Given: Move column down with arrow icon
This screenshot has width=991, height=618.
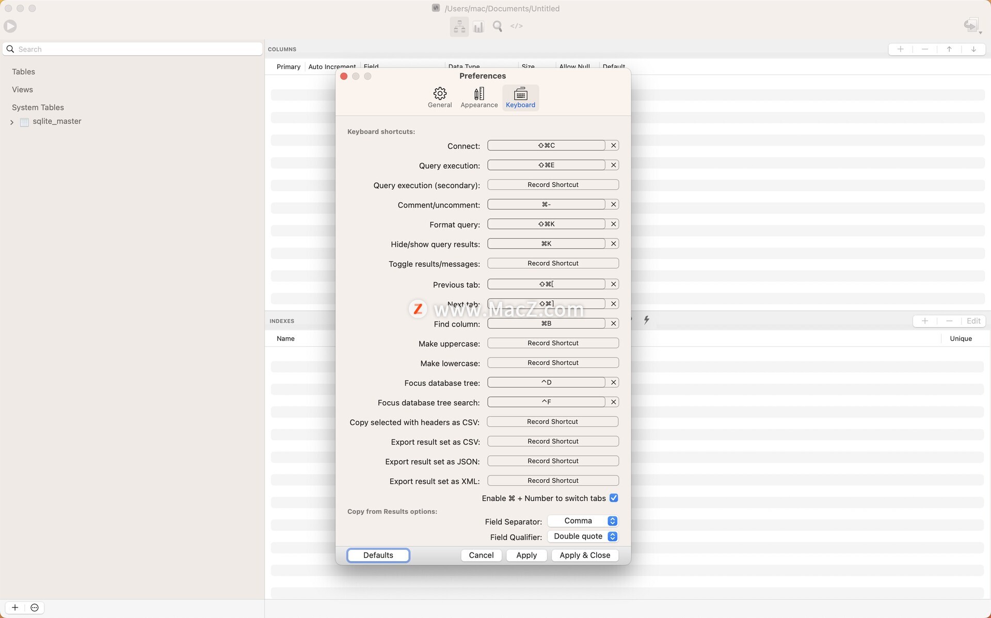Looking at the screenshot, I should point(973,49).
